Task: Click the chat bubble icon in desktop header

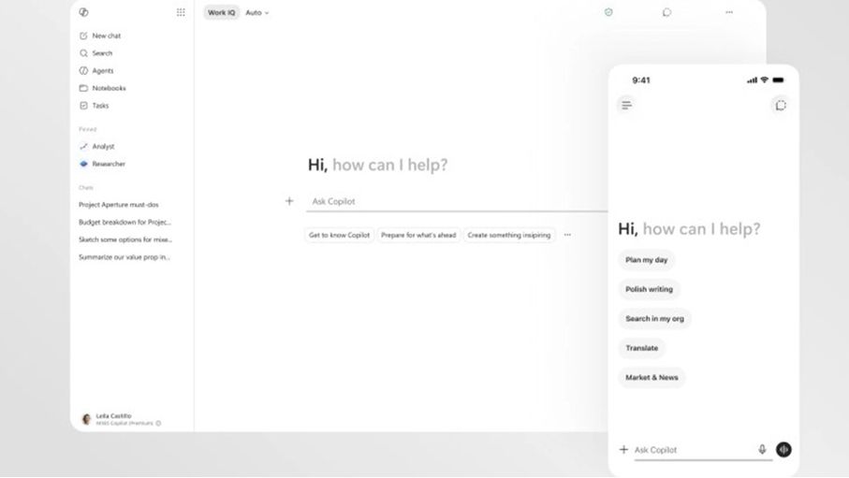Action: 666,12
